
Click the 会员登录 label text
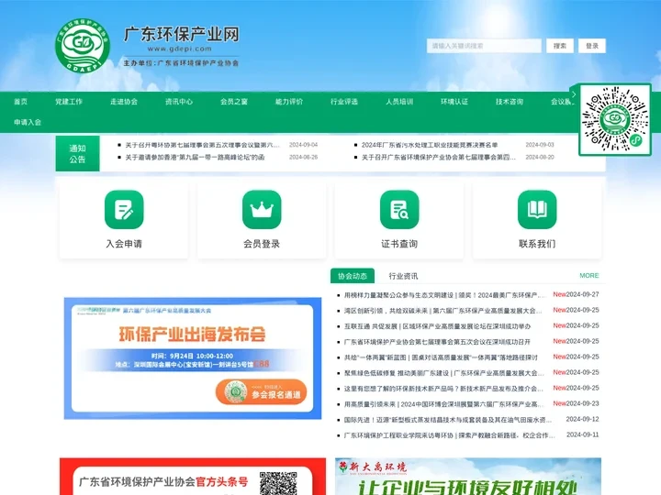tap(262, 244)
